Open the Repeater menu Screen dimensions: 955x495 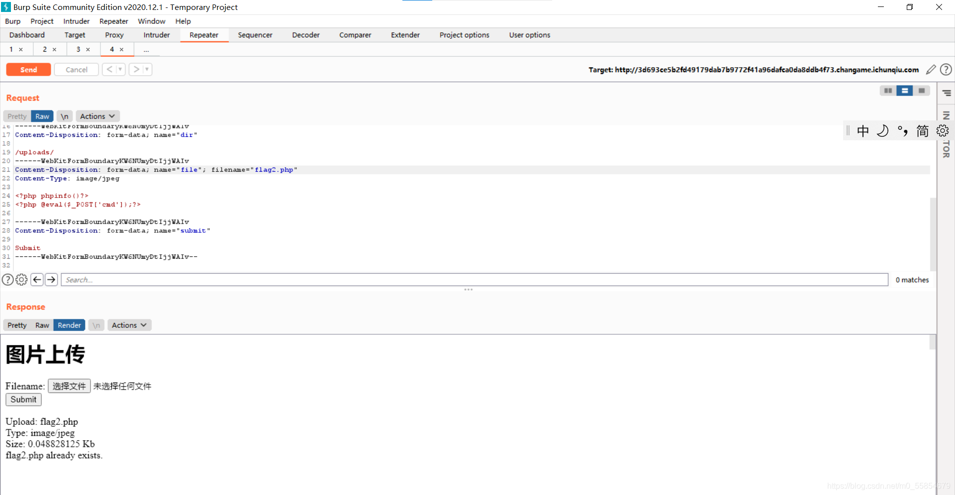click(114, 21)
